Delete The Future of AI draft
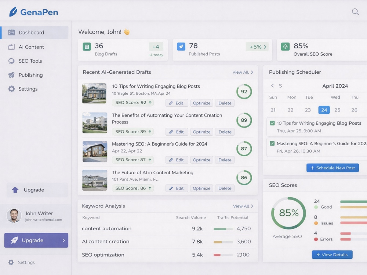Viewport: 367px width, 275px height. tap(225, 188)
